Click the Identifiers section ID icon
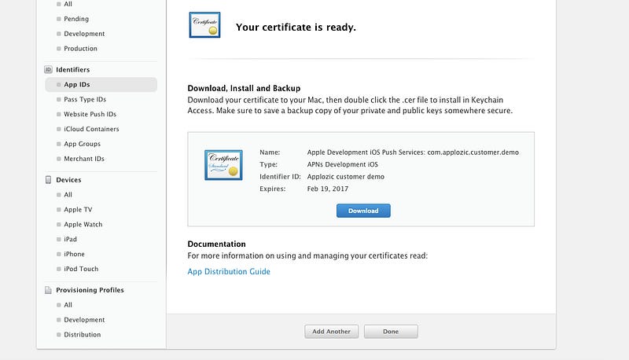The width and height of the screenshot is (629, 360). (x=48, y=70)
